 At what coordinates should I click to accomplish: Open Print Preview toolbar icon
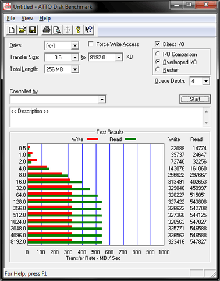(57, 30)
